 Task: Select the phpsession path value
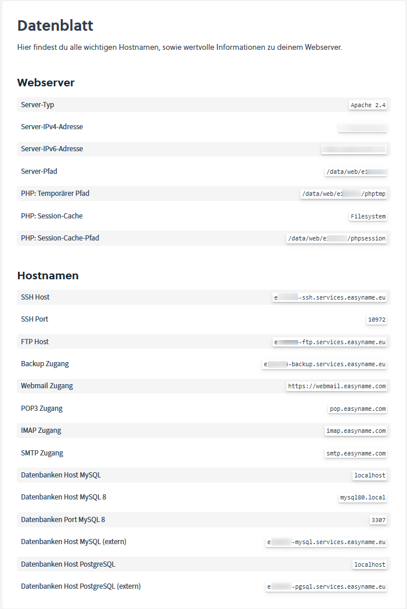[336, 238]
